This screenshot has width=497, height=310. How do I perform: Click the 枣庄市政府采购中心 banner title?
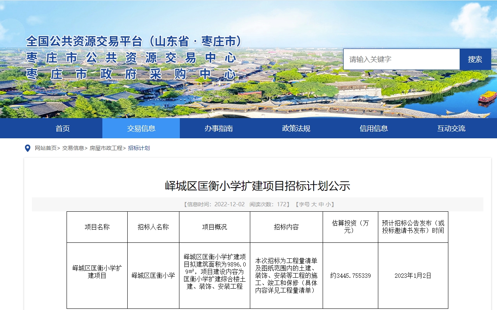131,74
